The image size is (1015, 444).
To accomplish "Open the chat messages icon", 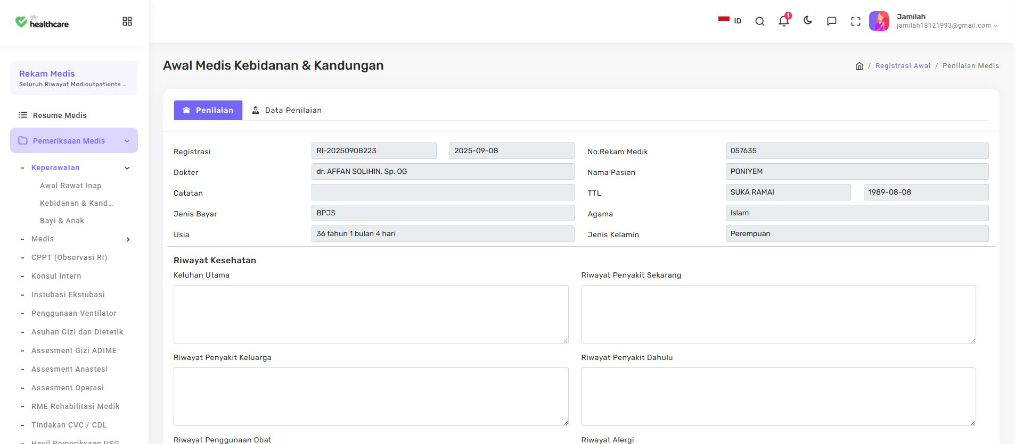I will pos(832,21).
